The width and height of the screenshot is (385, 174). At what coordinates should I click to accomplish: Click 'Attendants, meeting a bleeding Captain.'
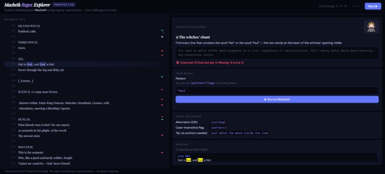44,108
